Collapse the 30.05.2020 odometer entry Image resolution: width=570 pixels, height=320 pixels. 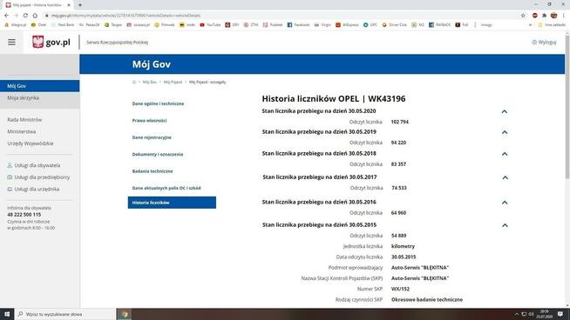coord(505,111)
